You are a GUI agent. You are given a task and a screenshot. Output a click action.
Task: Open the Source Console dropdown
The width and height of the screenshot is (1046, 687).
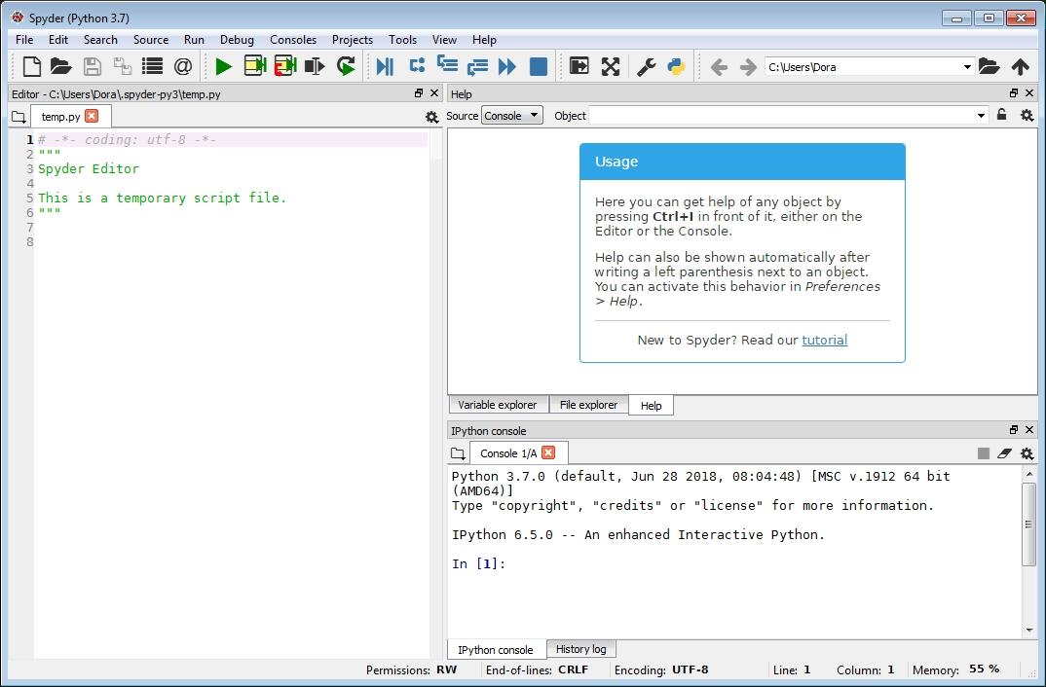(512, 115)
